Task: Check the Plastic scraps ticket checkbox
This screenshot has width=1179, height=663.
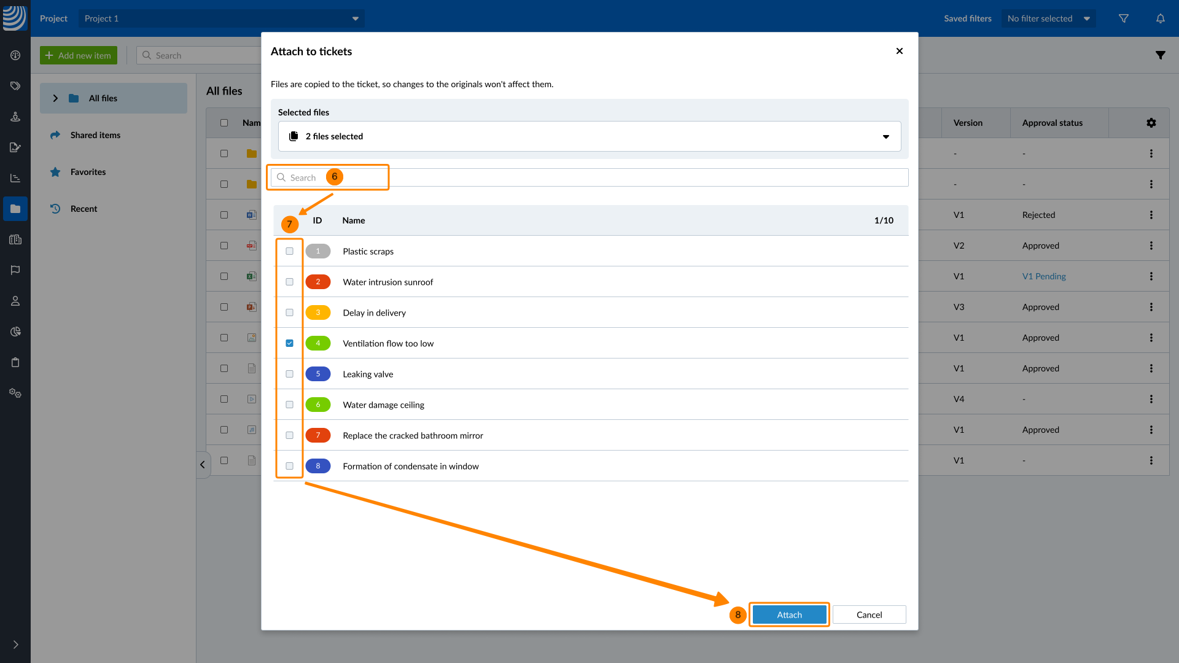Action: [x=289, y=251]
